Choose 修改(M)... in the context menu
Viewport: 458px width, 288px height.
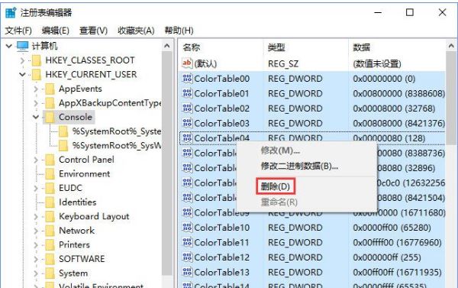(306, 150)
